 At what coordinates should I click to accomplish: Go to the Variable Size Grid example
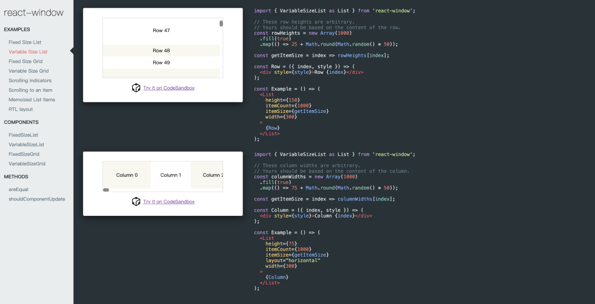tap(29, 71)
